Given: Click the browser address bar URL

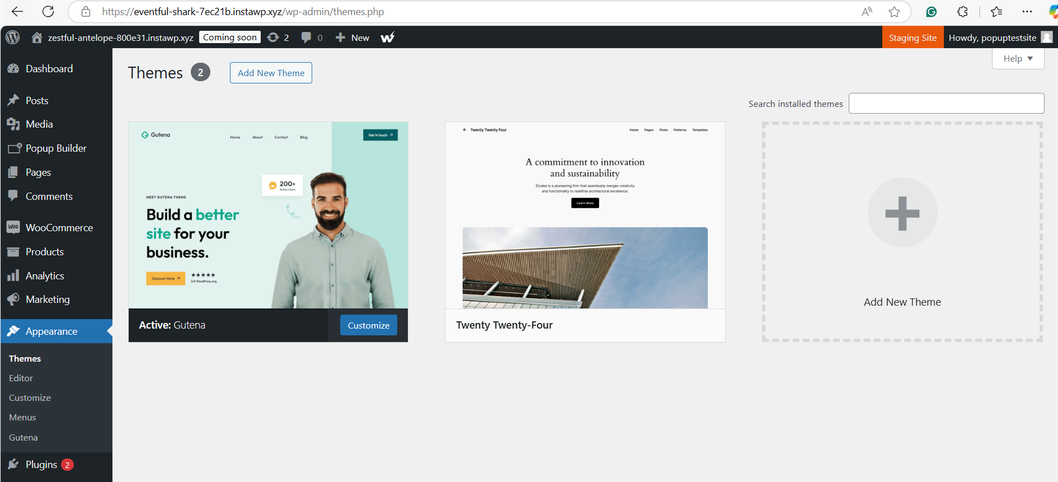Looking at the screenshot, I should 243,12.
